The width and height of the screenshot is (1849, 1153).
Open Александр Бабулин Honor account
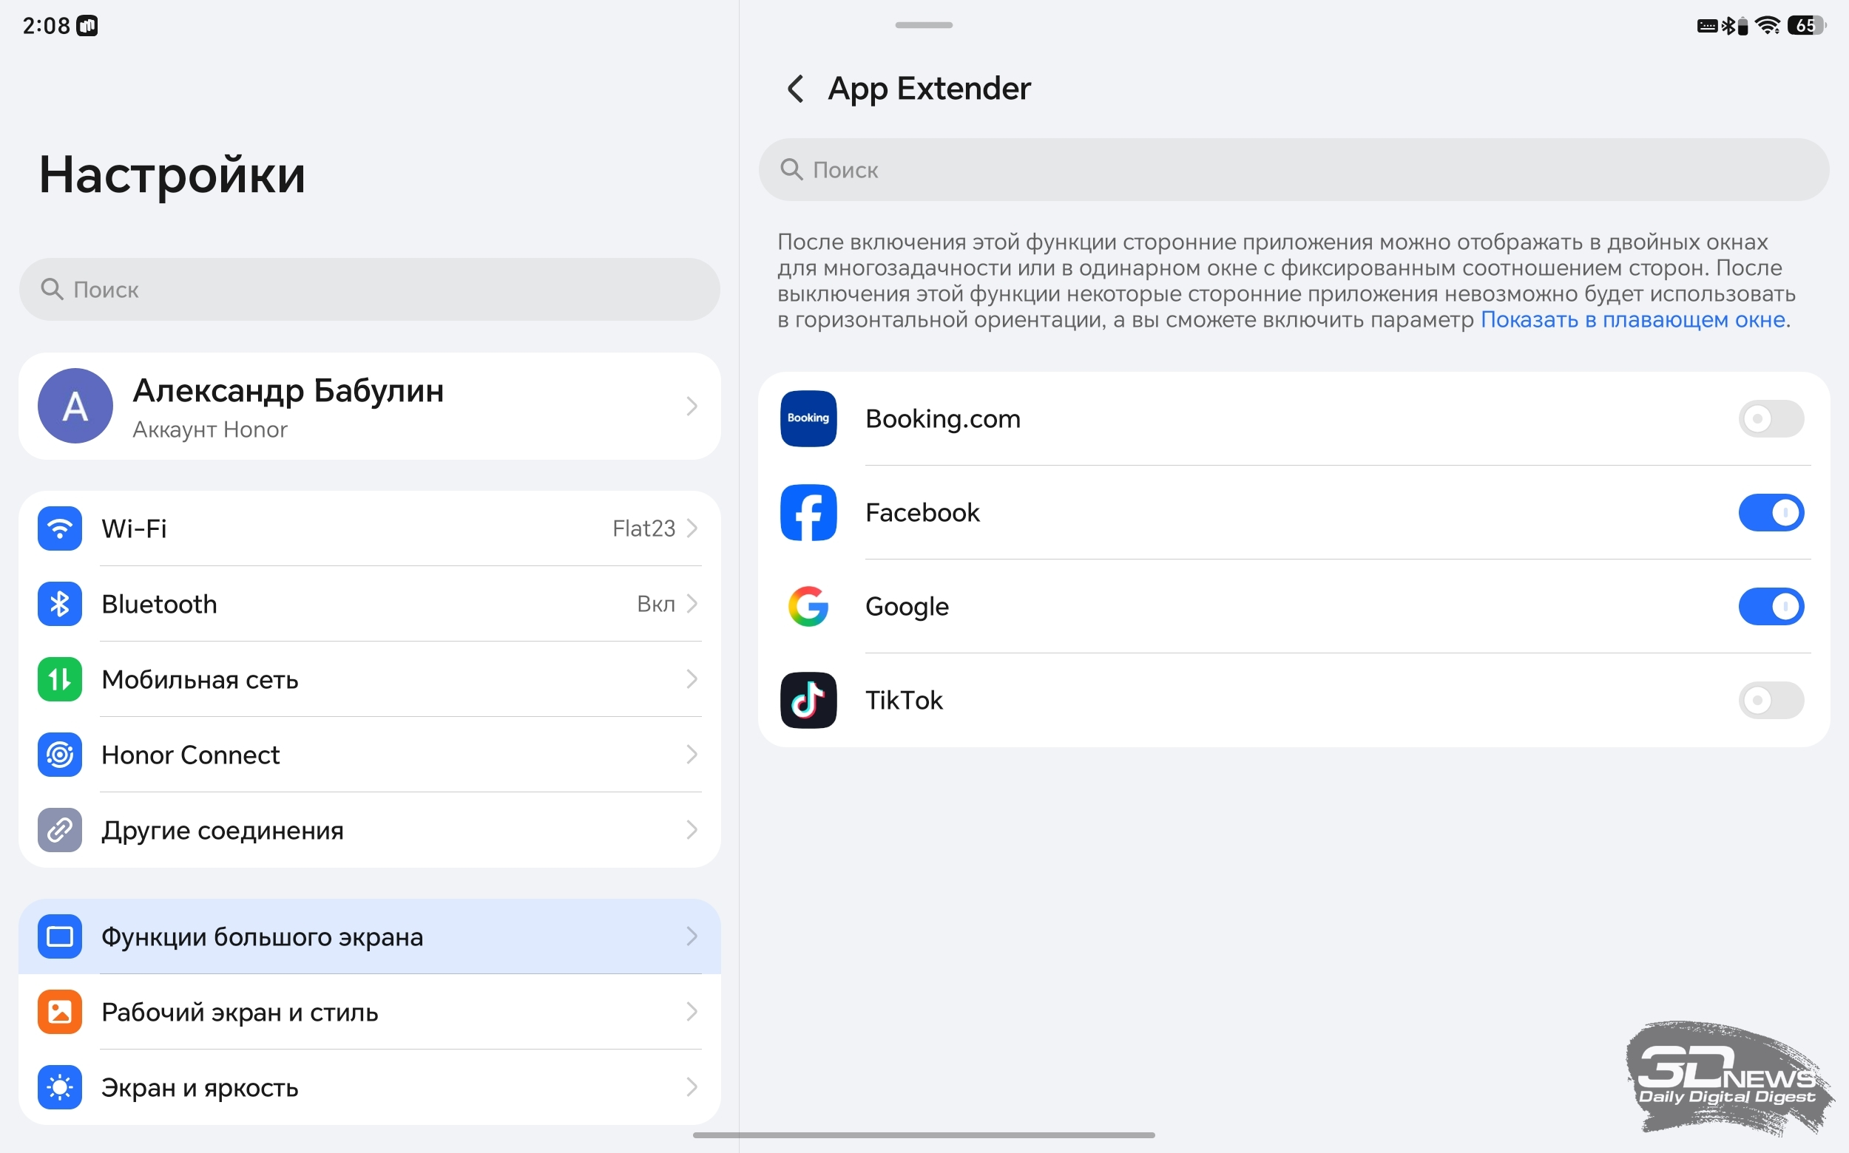click(x=369, y=406)
